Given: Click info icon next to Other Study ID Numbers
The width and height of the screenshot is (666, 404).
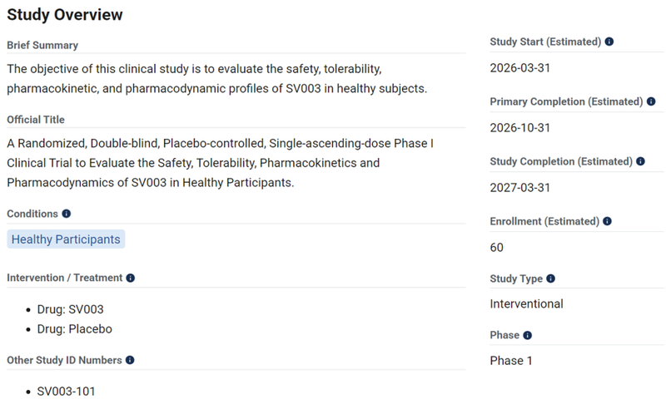Looking at the screenshot, I should 131,360.
